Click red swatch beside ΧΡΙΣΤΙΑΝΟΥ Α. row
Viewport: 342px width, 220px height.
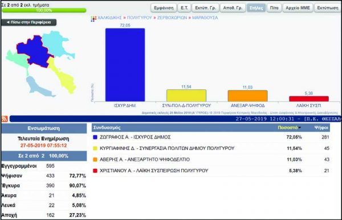point(95,171)
